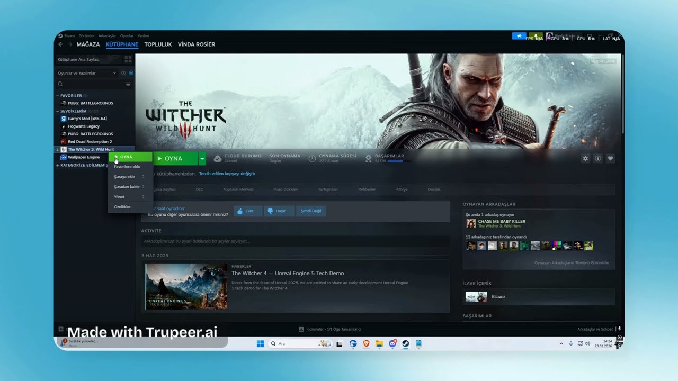Open the Rehberler tab
Screen dimensions: 678x381
coord(367,189)
